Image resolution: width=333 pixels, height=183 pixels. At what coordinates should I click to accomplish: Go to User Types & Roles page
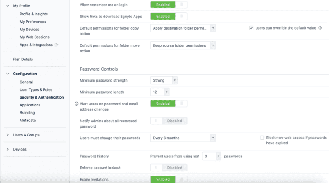pyautogui.click(x=36, y=89)
